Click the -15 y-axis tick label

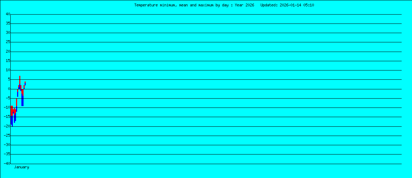(6, 117)
